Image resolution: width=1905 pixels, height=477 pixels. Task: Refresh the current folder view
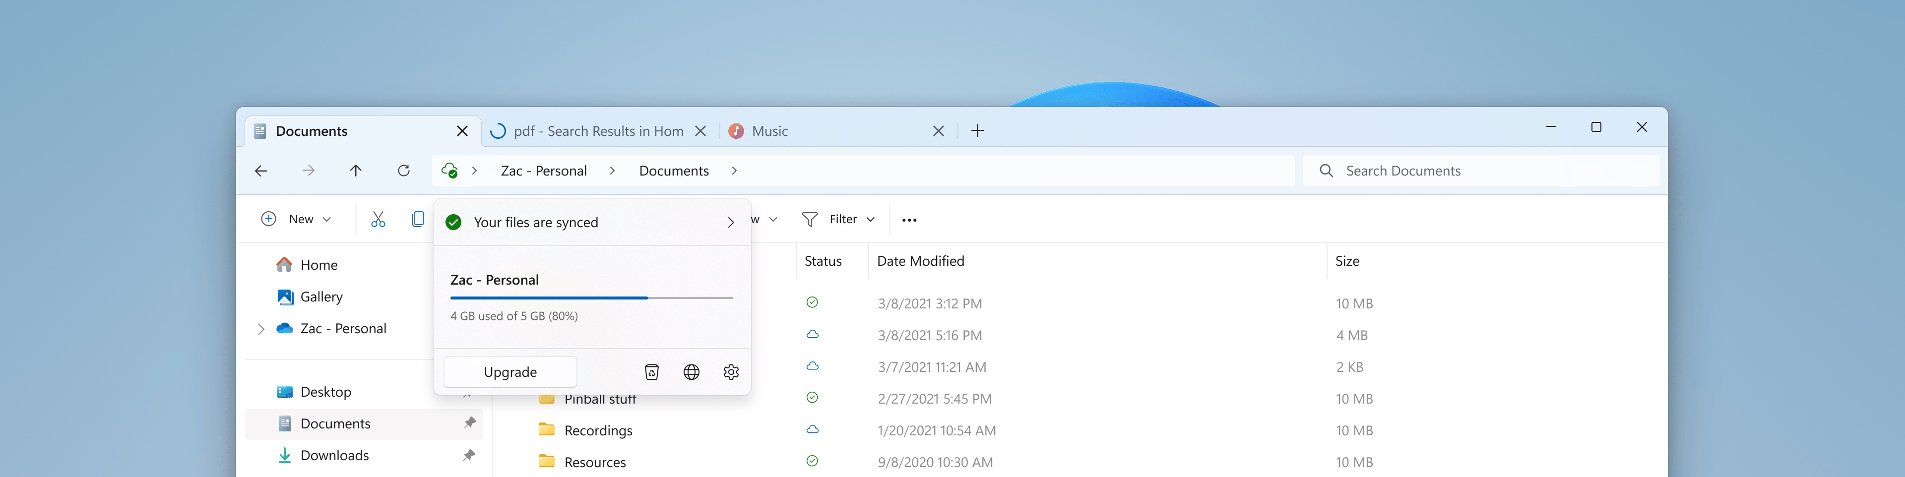tap(404, 171)
